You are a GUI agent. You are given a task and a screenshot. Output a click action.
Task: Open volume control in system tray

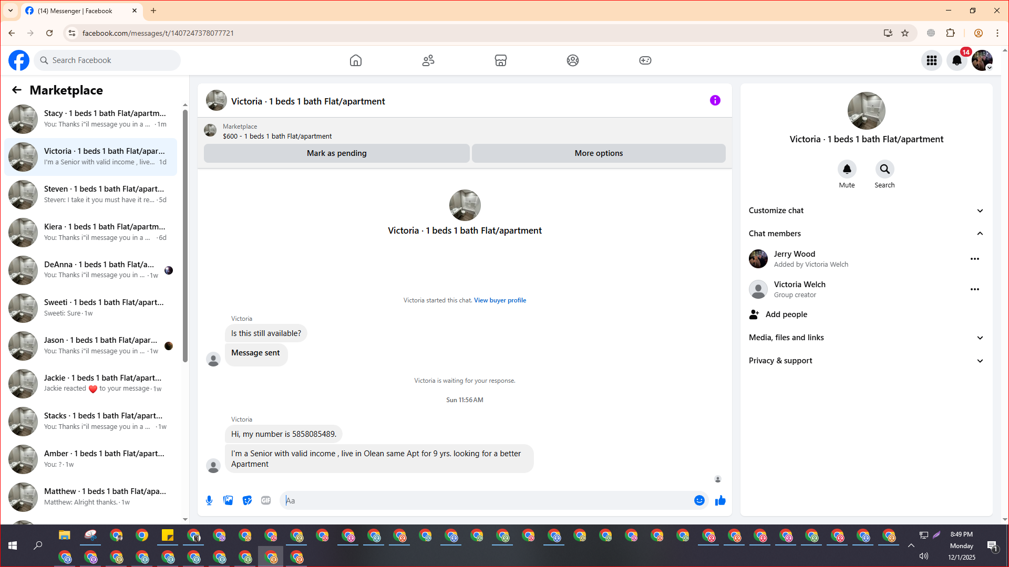[x=924, y=556]
